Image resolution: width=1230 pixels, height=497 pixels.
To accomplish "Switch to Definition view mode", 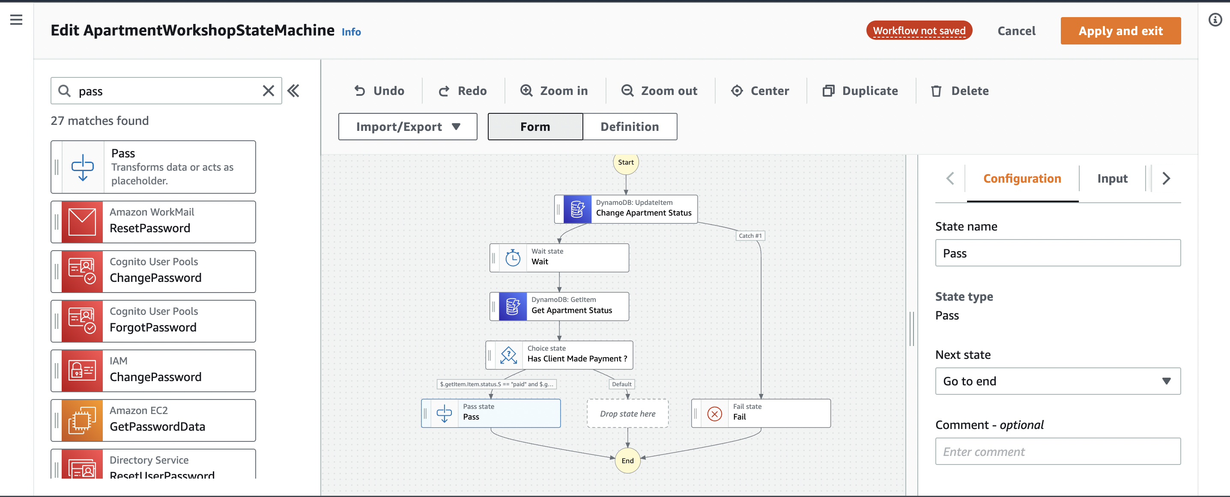I will pyautogui.click(x=629, y=127).
